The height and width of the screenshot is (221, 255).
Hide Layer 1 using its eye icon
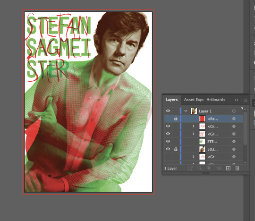(168, 111)
